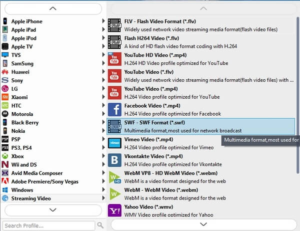
Task: Open the PS3, PS4 category
Action: click(x=53, y=148)
